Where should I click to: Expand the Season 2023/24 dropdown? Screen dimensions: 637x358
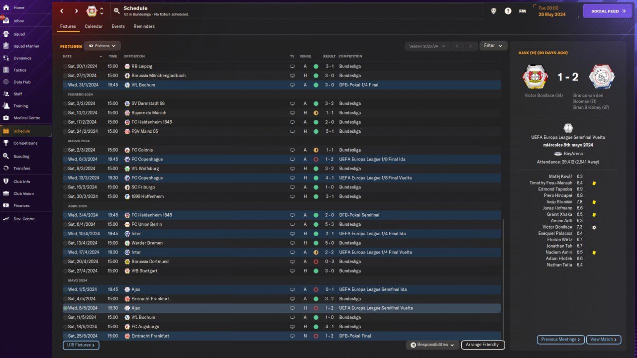pyautogui.click(x=427, y=46)
